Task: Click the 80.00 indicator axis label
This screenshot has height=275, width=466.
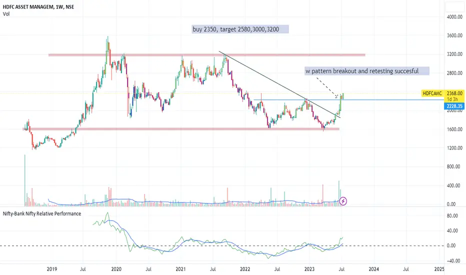Action: (452, 215)
